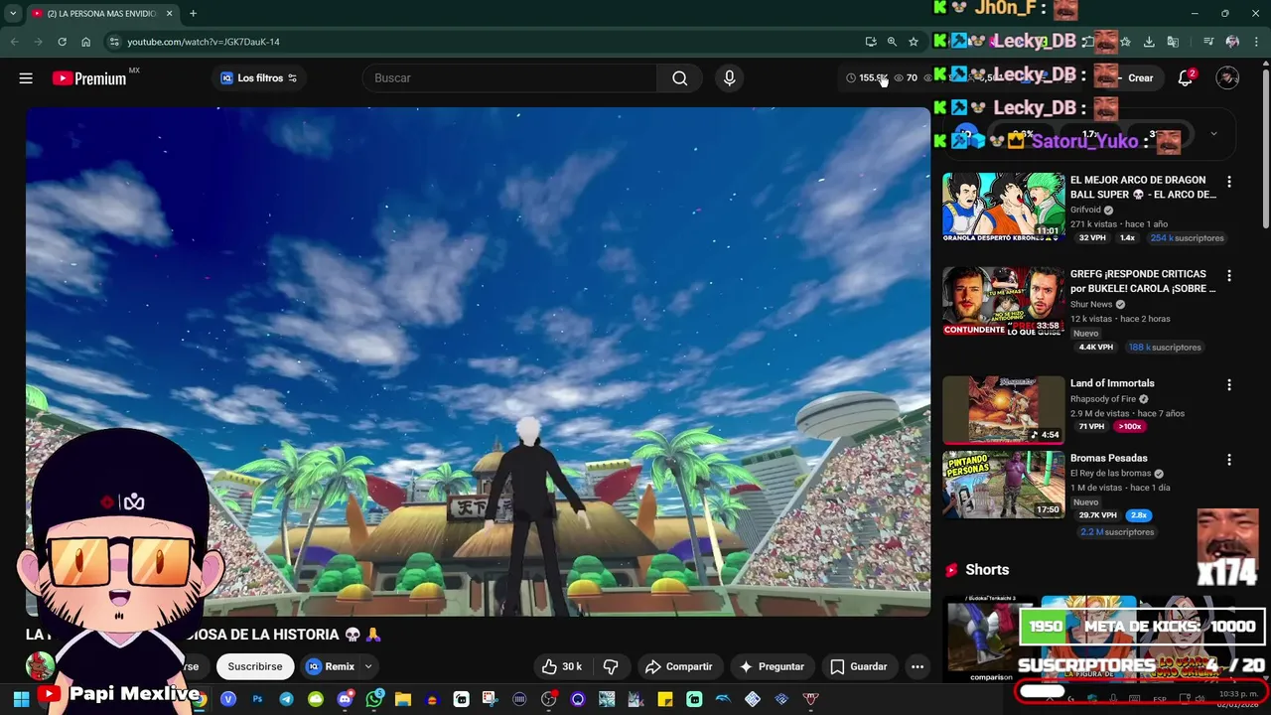The width and height of the screenshot is (1271, 715).
Task: Click the Buscar search field
Action: [509, 78]
